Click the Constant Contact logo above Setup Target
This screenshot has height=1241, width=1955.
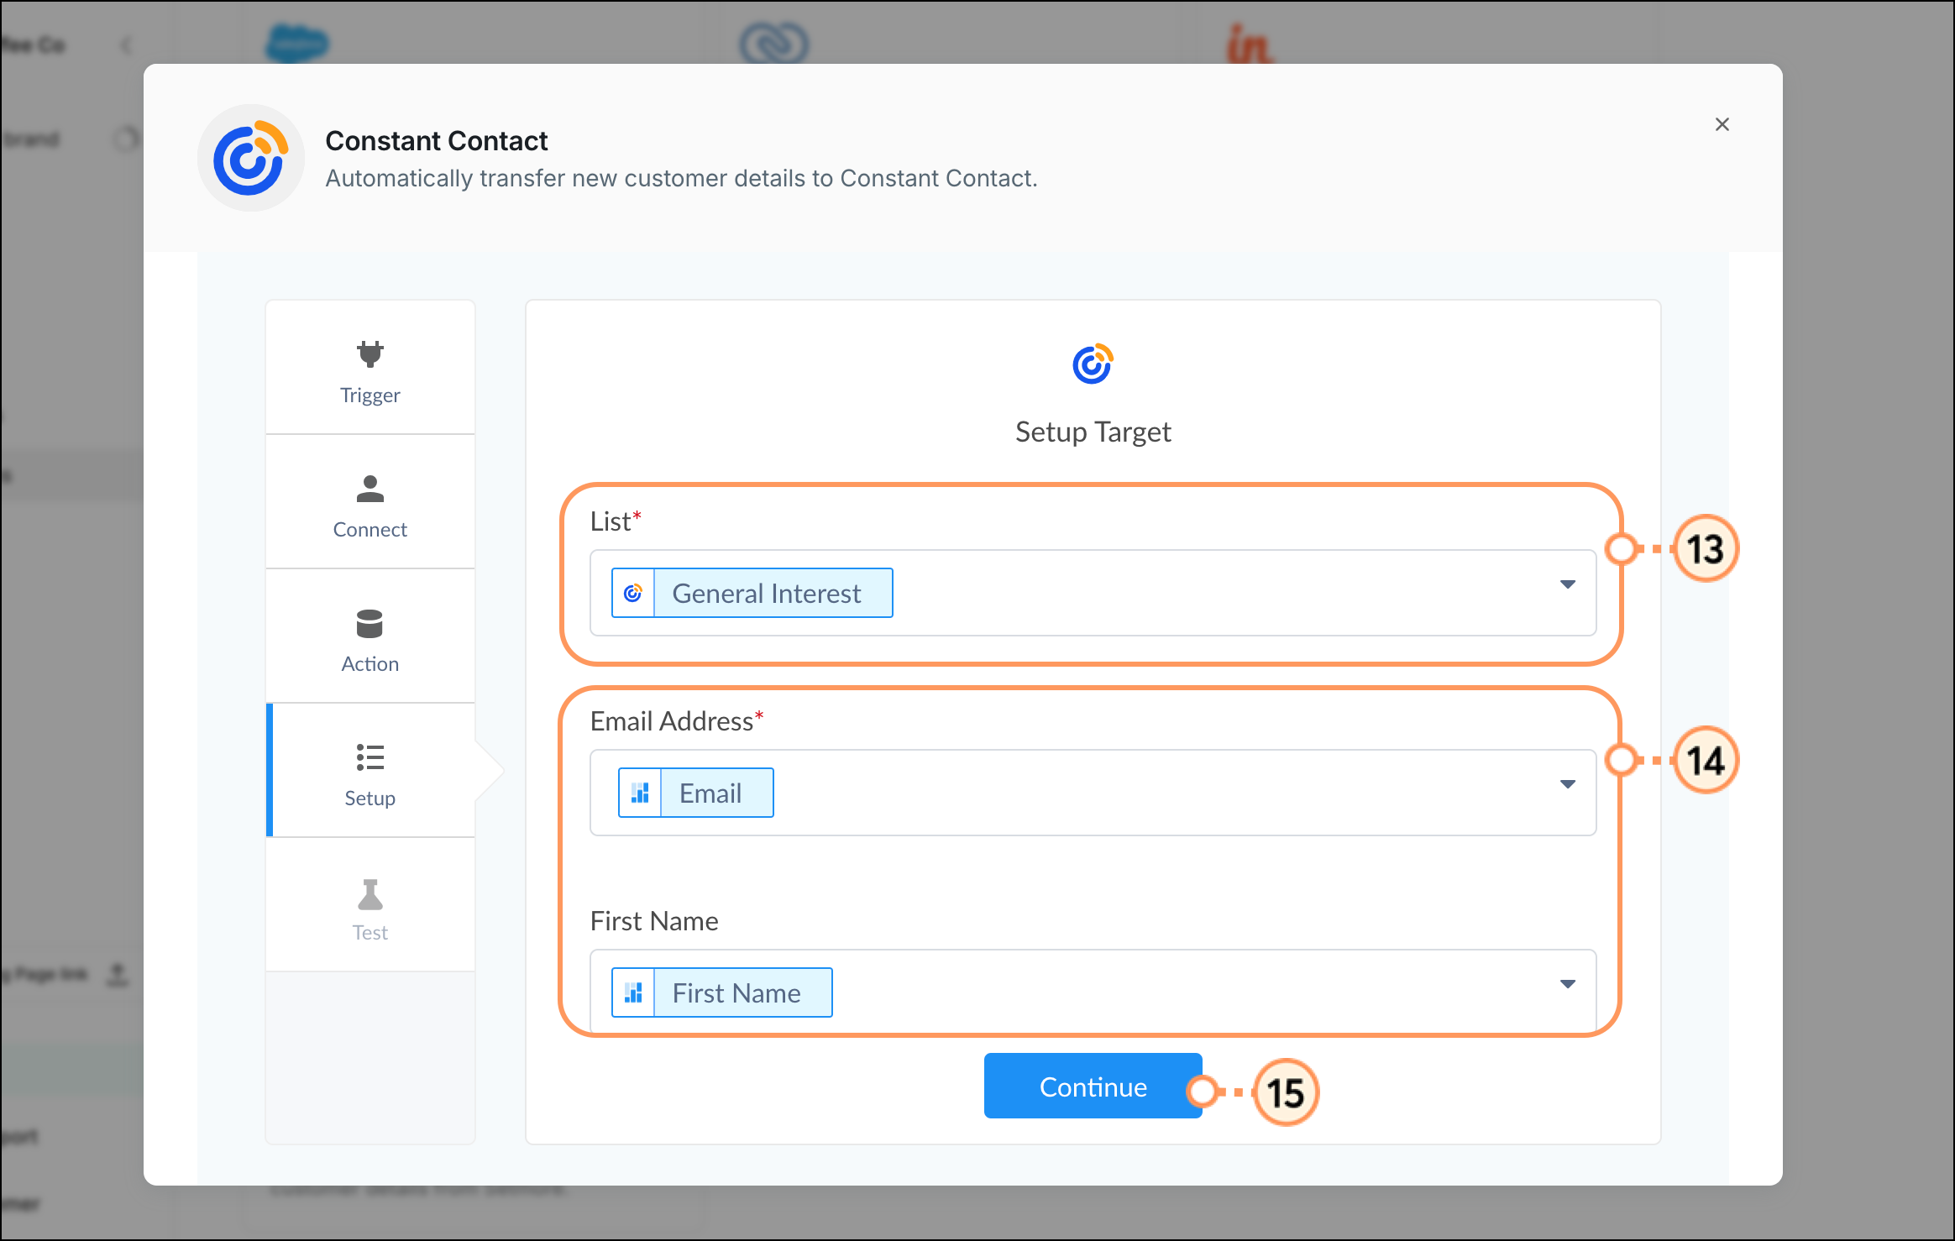click(1093, 364)
